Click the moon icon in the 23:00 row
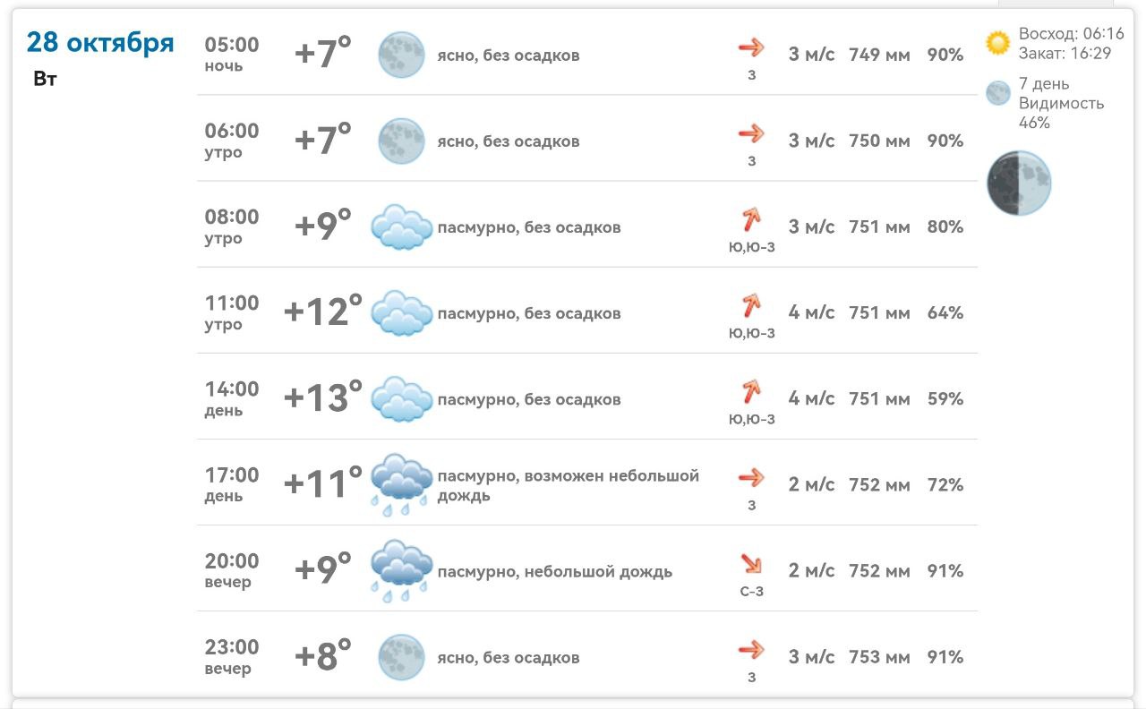Viewport: 1146px width, 709px height. coord(400,656)
